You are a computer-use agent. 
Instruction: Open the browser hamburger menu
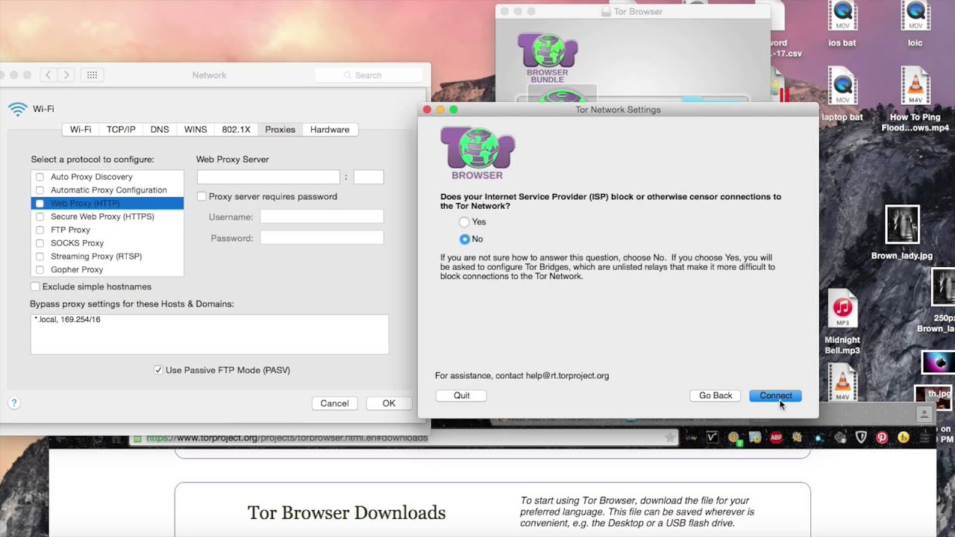point(925,438)
